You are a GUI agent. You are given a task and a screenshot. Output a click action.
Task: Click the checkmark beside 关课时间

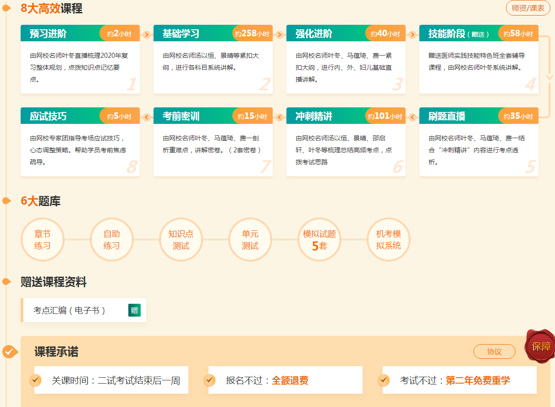click(35, 380)
